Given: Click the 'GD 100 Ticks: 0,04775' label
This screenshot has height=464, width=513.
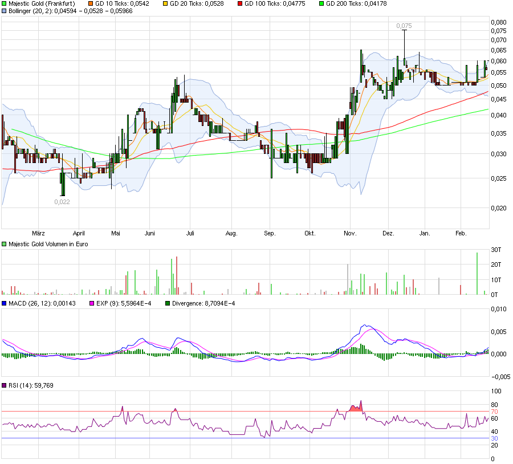Looking at the screenshot, I should (x=275, y=3).
